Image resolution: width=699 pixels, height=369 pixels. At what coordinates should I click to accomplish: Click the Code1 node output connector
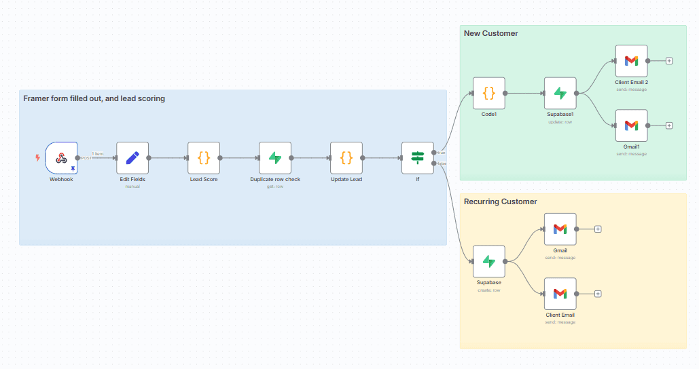coord(505,94)
